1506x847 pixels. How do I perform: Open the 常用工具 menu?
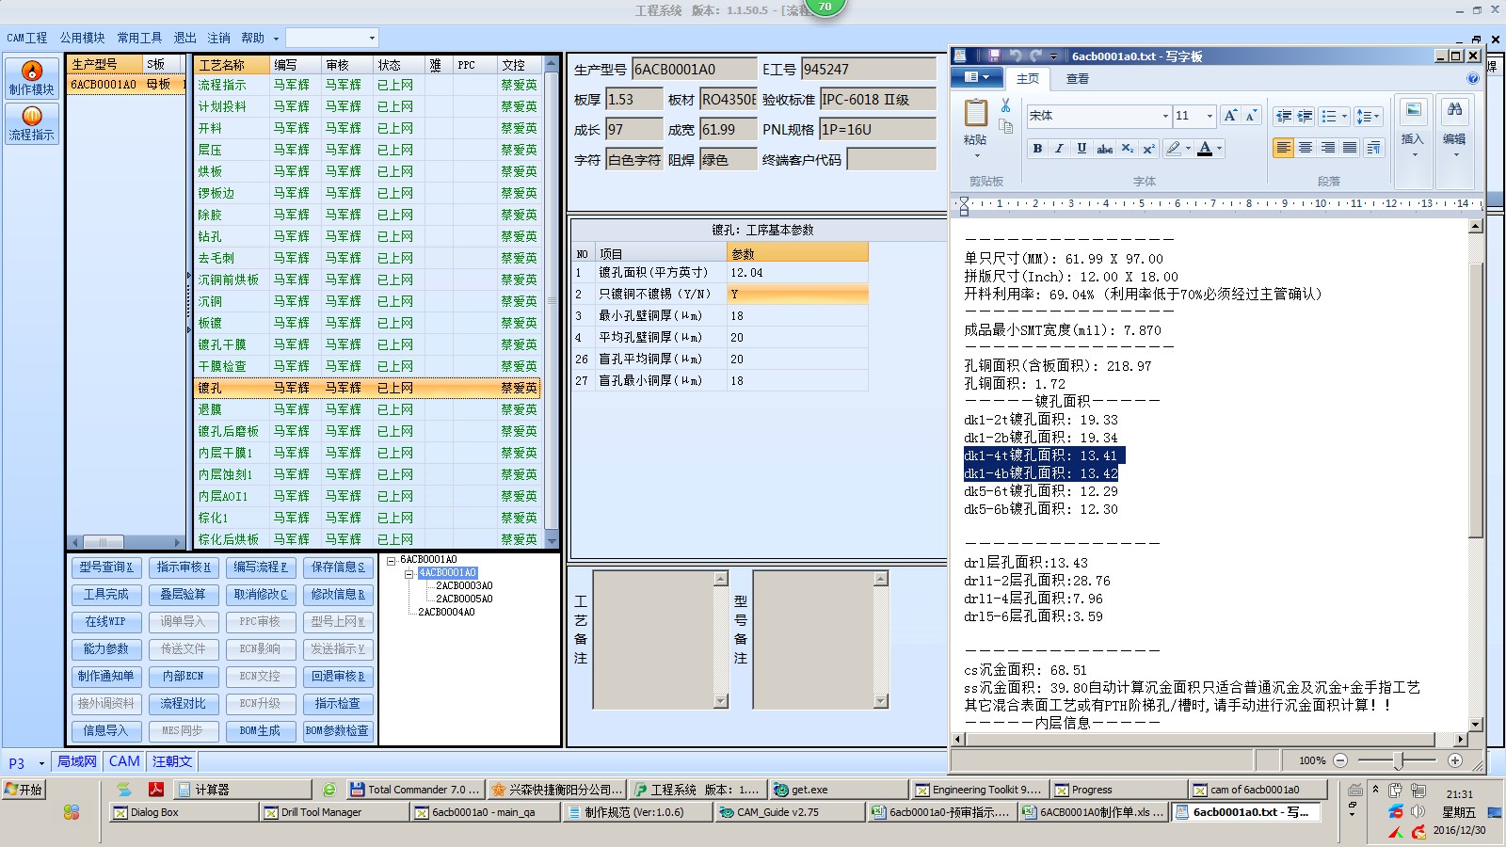click(x=139, y=38)
